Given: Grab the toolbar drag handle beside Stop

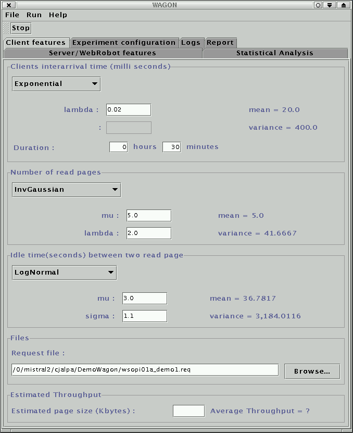Looking at the screenshot, I should pos(6,28).
